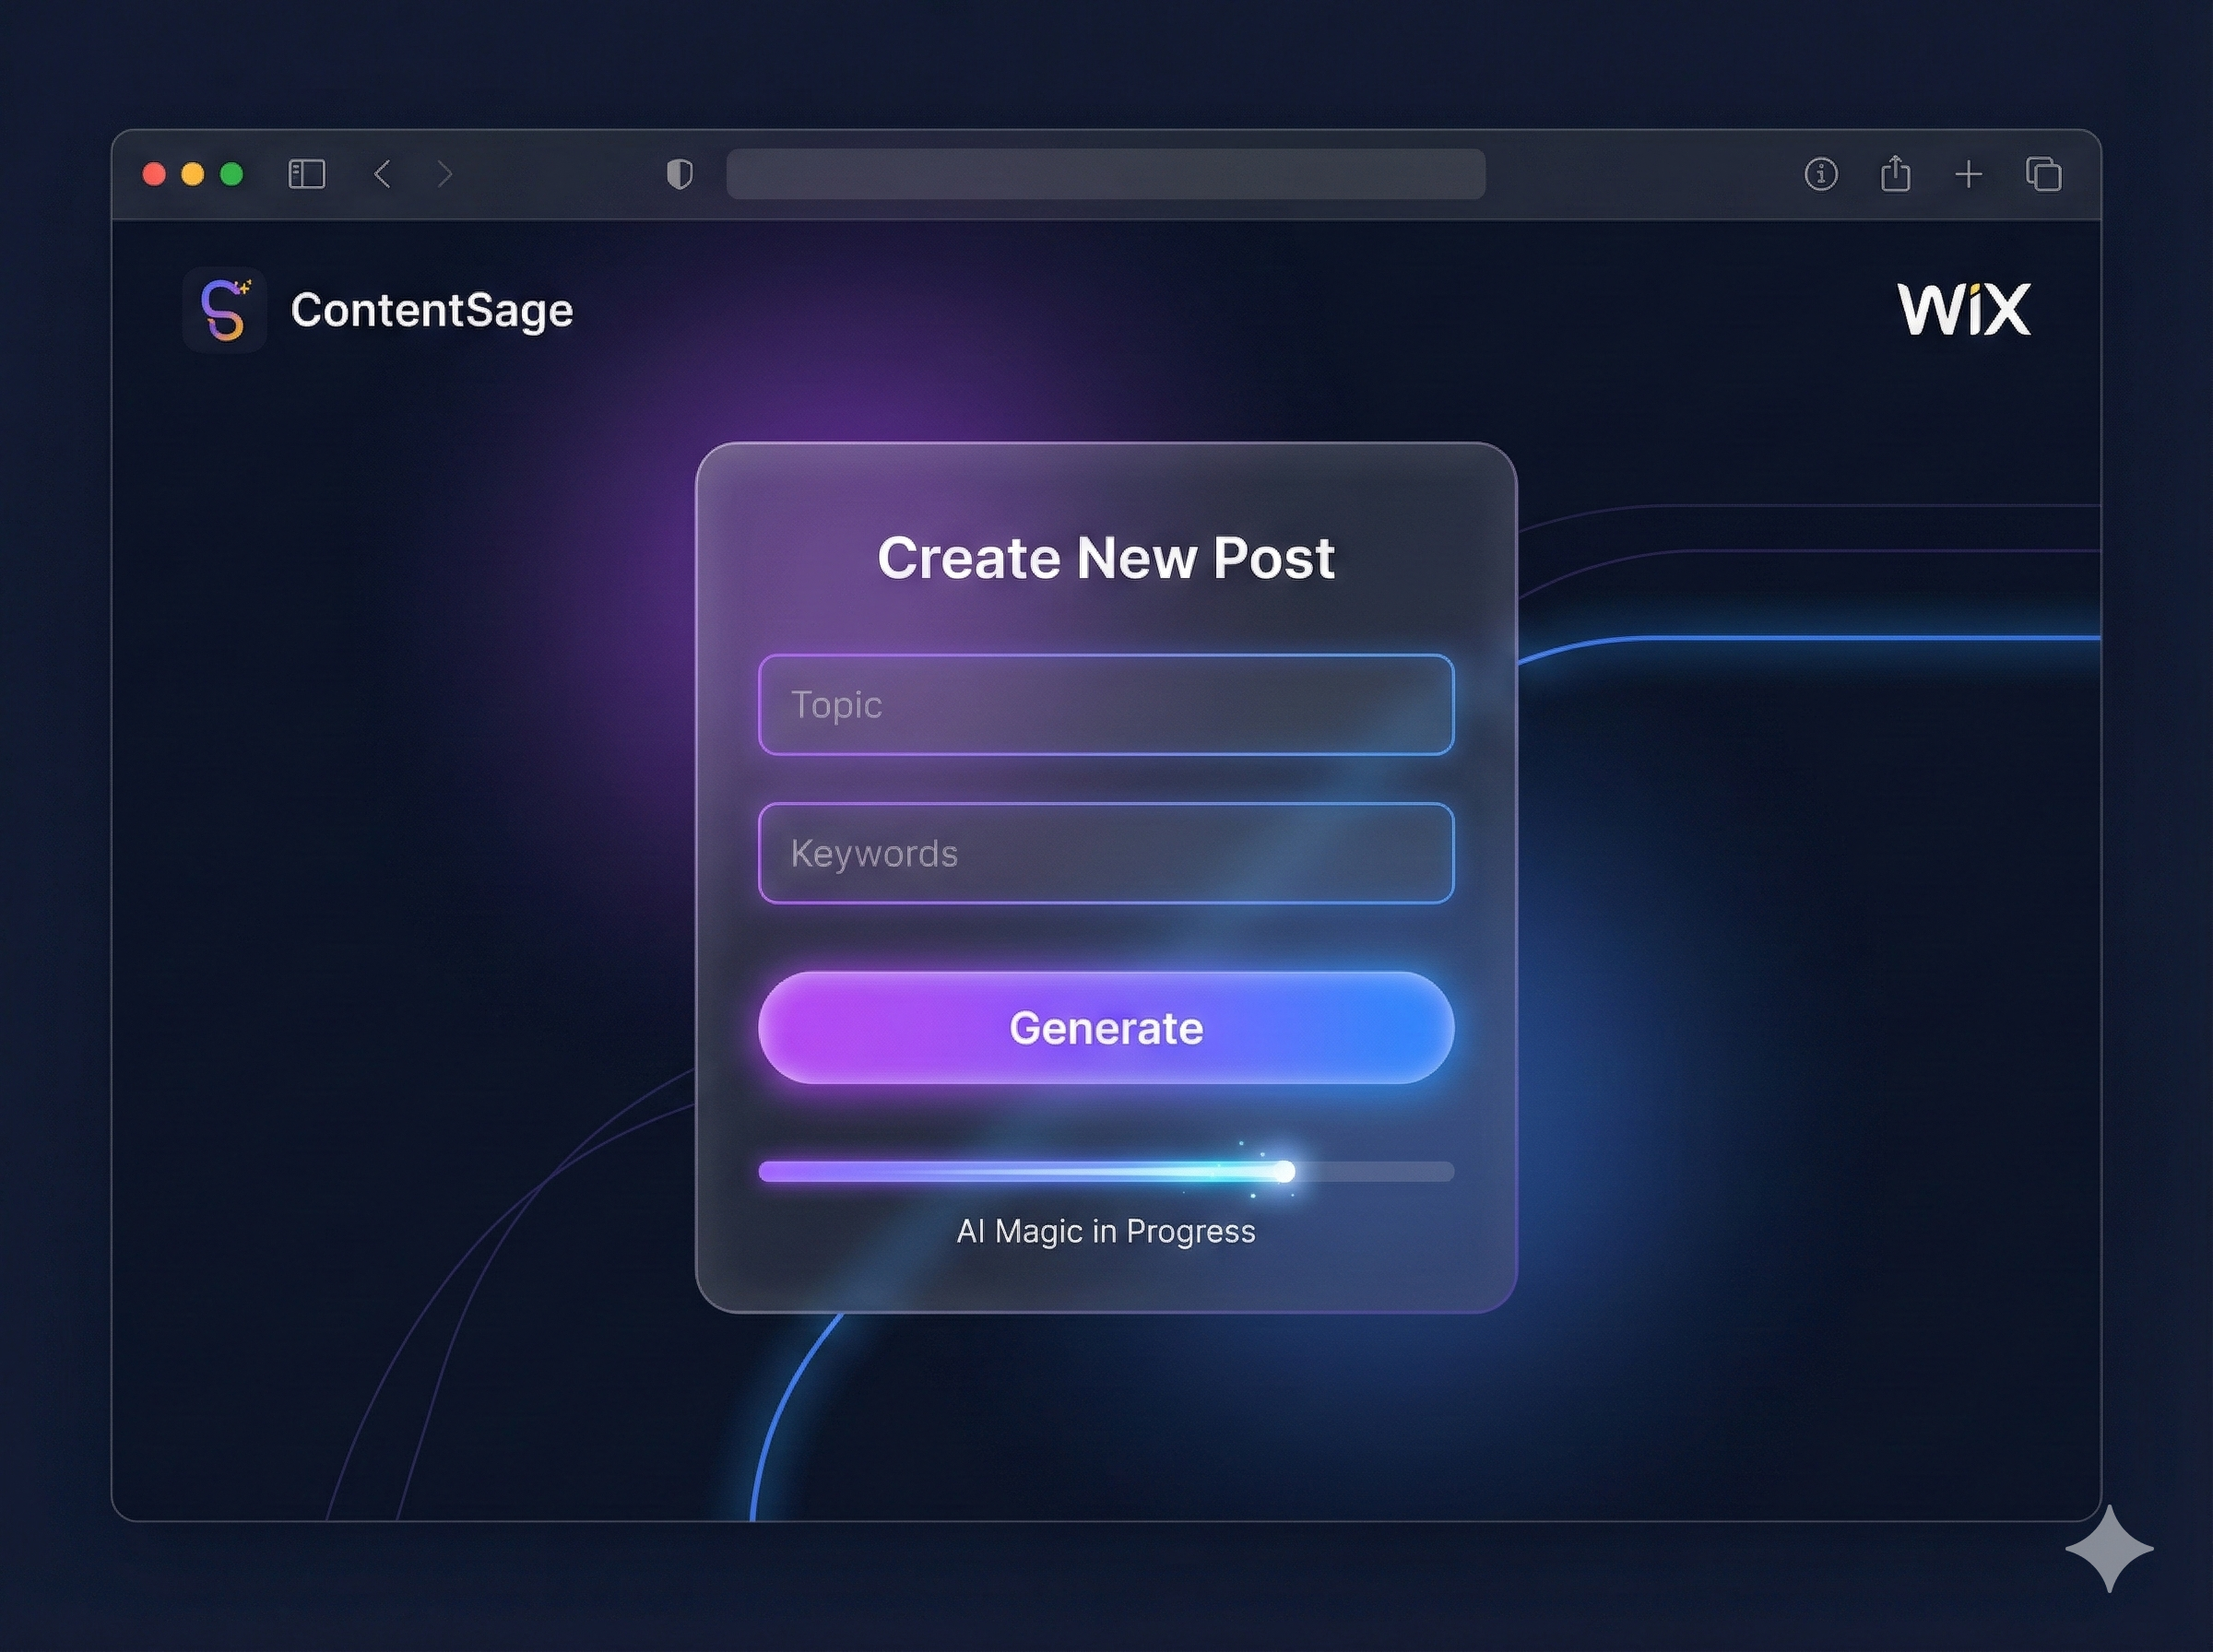The height and width of the screenshot is (1652, 2213).
Task: Click the sparkle star in corner
Action: pos(2109,1548)
